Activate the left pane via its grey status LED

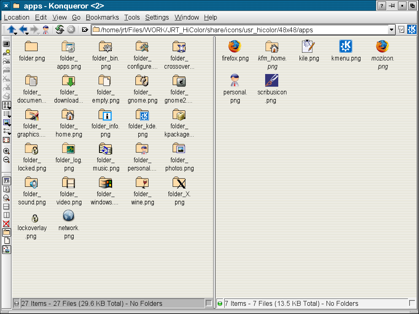16,304
